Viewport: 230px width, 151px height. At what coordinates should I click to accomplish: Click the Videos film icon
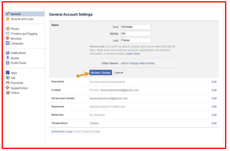click(8, 93)
